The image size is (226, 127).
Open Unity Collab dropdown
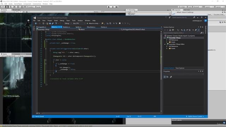pos(182,7)
